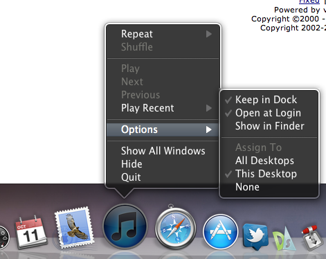This screenshot has width=326, height=259.
Task: Open iCal calendar showing Oct 11
Action: pyautogui.click(x=31, y=233)
